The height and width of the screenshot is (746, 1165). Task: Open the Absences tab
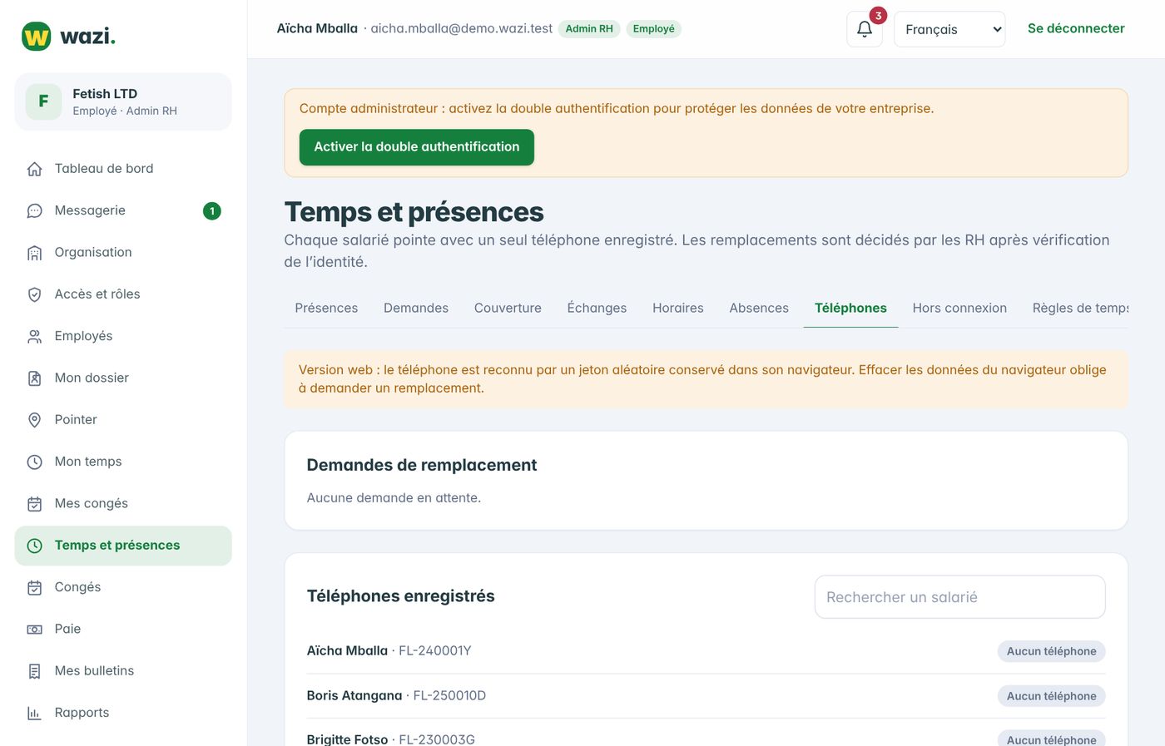pyautogui.click(x=759, y=308)
